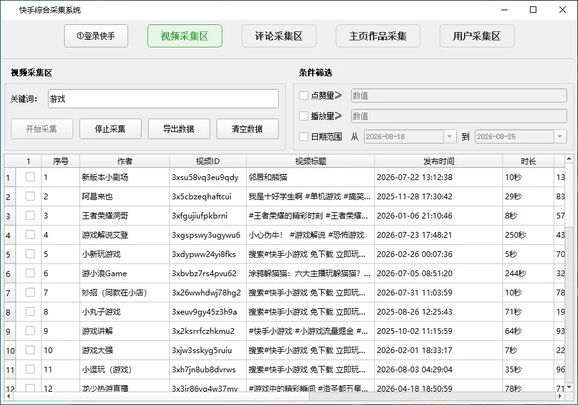Click publish time 2026-08-03 04:29:04
578x405 pixels.
439,369
